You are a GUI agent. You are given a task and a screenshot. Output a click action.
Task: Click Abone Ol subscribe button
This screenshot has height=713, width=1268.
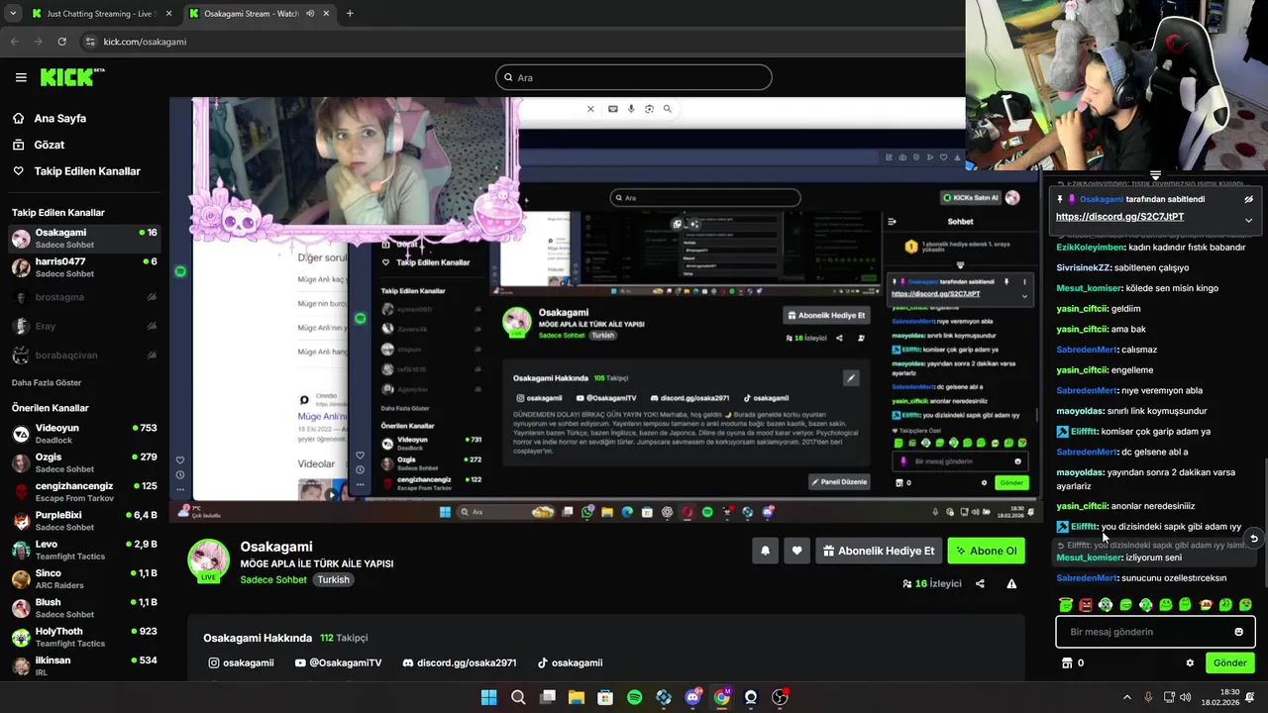[x=986, y=551]
